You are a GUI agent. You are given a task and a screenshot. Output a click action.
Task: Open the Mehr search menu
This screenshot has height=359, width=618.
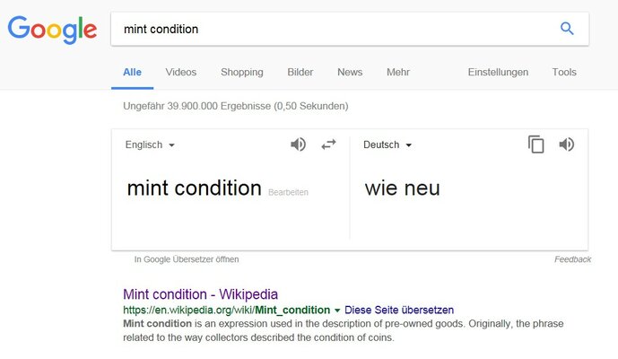[398, 72]
